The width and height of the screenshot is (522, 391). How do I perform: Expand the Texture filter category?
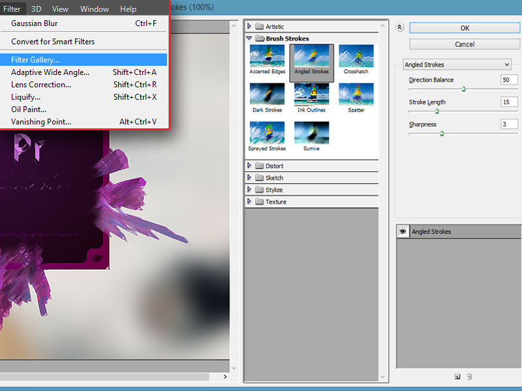pos(249,201)
